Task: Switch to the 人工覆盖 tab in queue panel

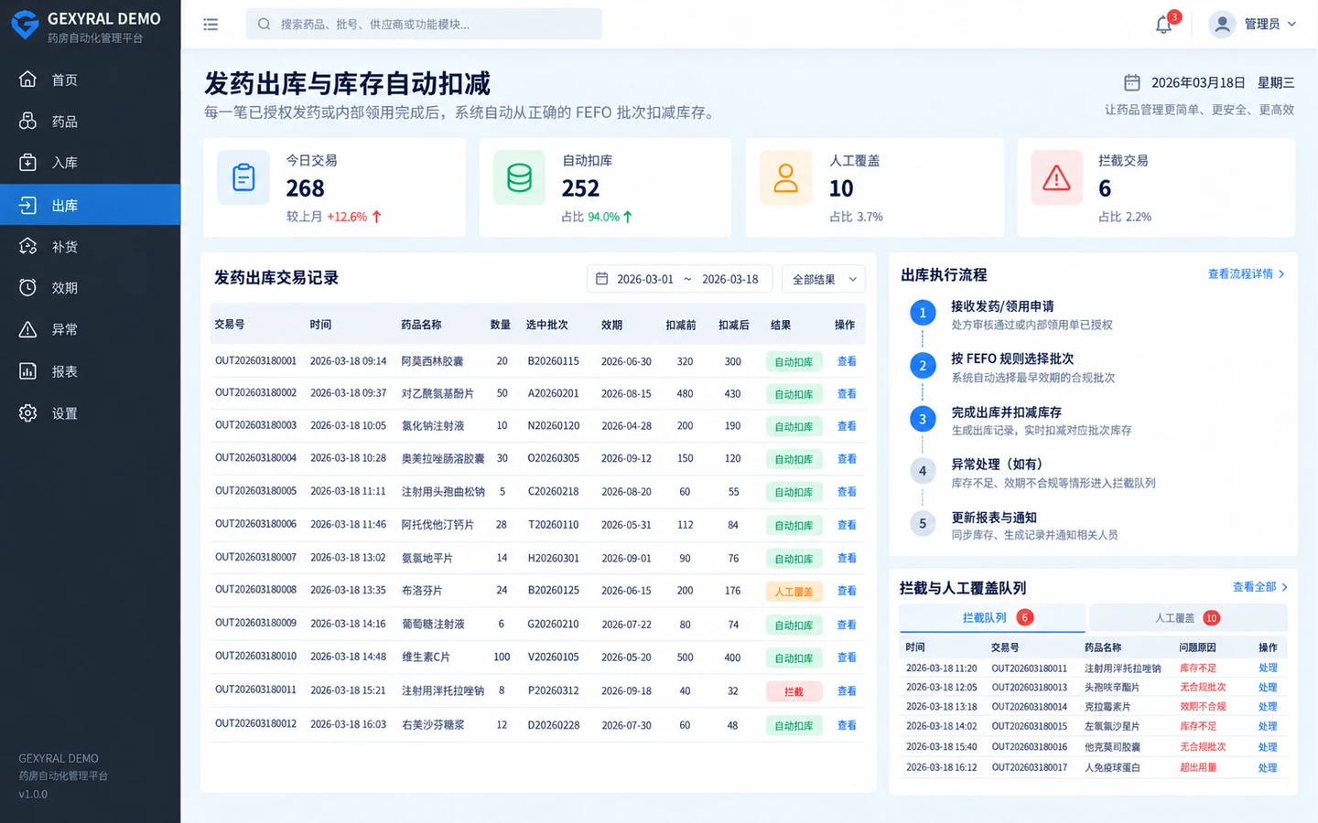Action: click(1188, 618)
